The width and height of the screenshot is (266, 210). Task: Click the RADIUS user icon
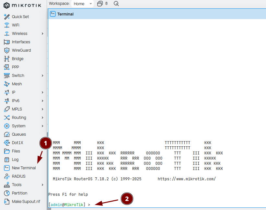tap(6, 176)
